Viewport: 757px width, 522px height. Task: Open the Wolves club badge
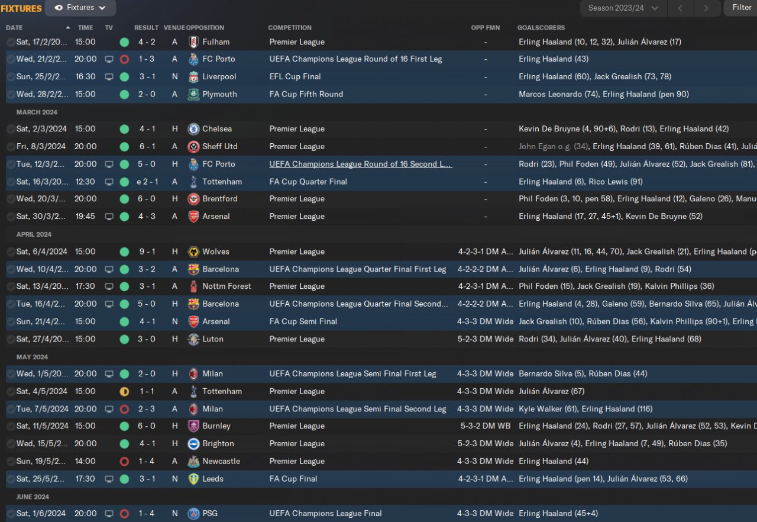point(193,252)
